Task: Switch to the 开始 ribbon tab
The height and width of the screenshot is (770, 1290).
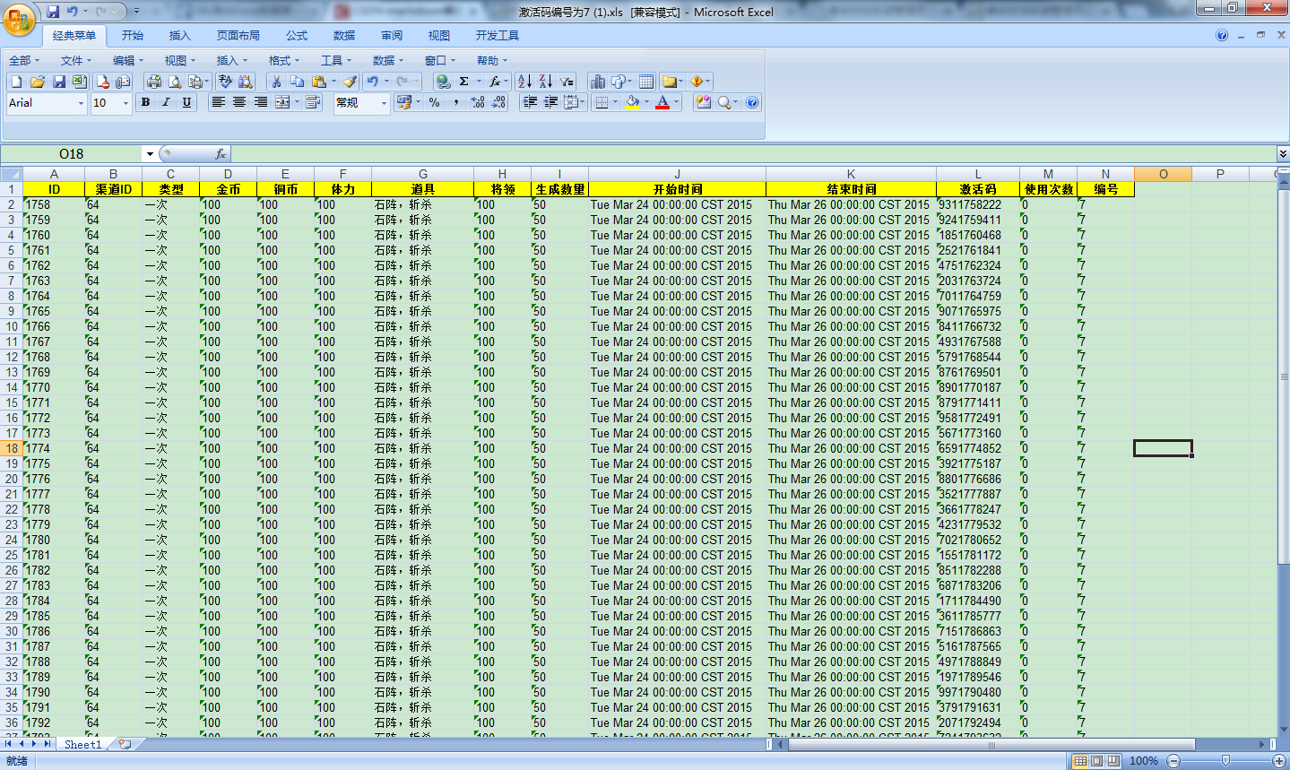Action: [133, 36]
